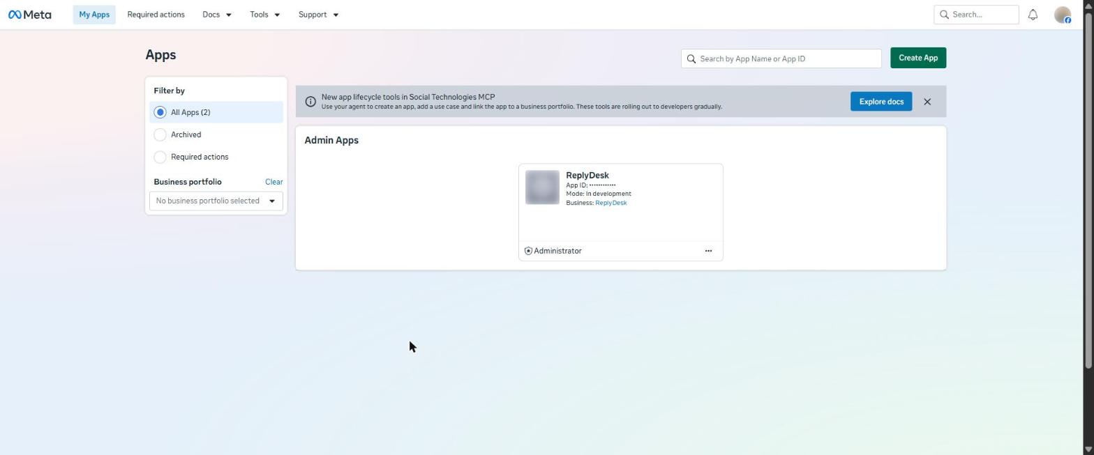The width and height of the screenshot is (1094, 455).
Task: Go to My Apps tab
Action: (x=94, y=15)
